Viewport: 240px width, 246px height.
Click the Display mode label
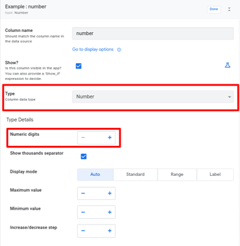[23, 172]
